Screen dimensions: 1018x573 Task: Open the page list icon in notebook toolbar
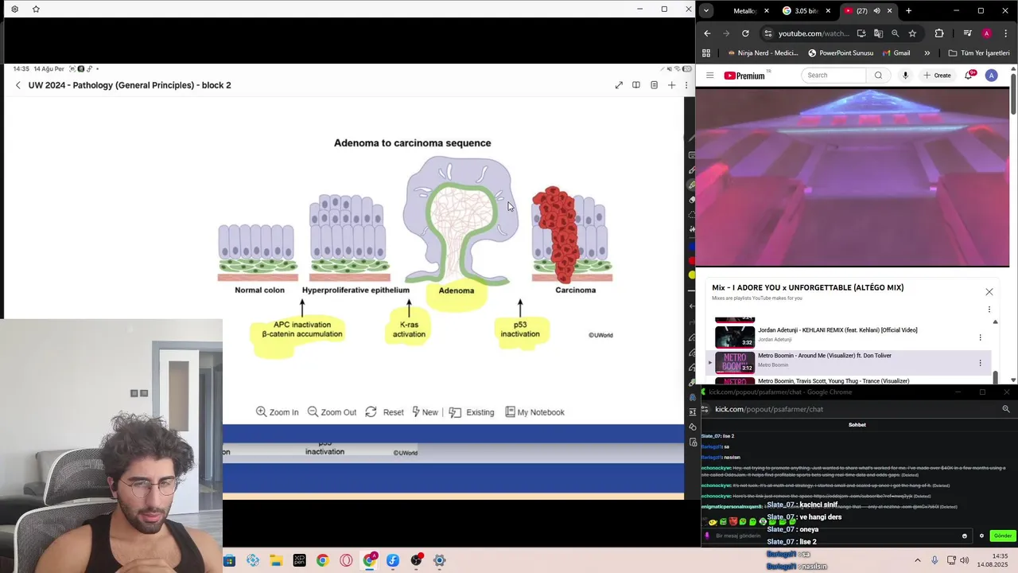click(654, 85)
